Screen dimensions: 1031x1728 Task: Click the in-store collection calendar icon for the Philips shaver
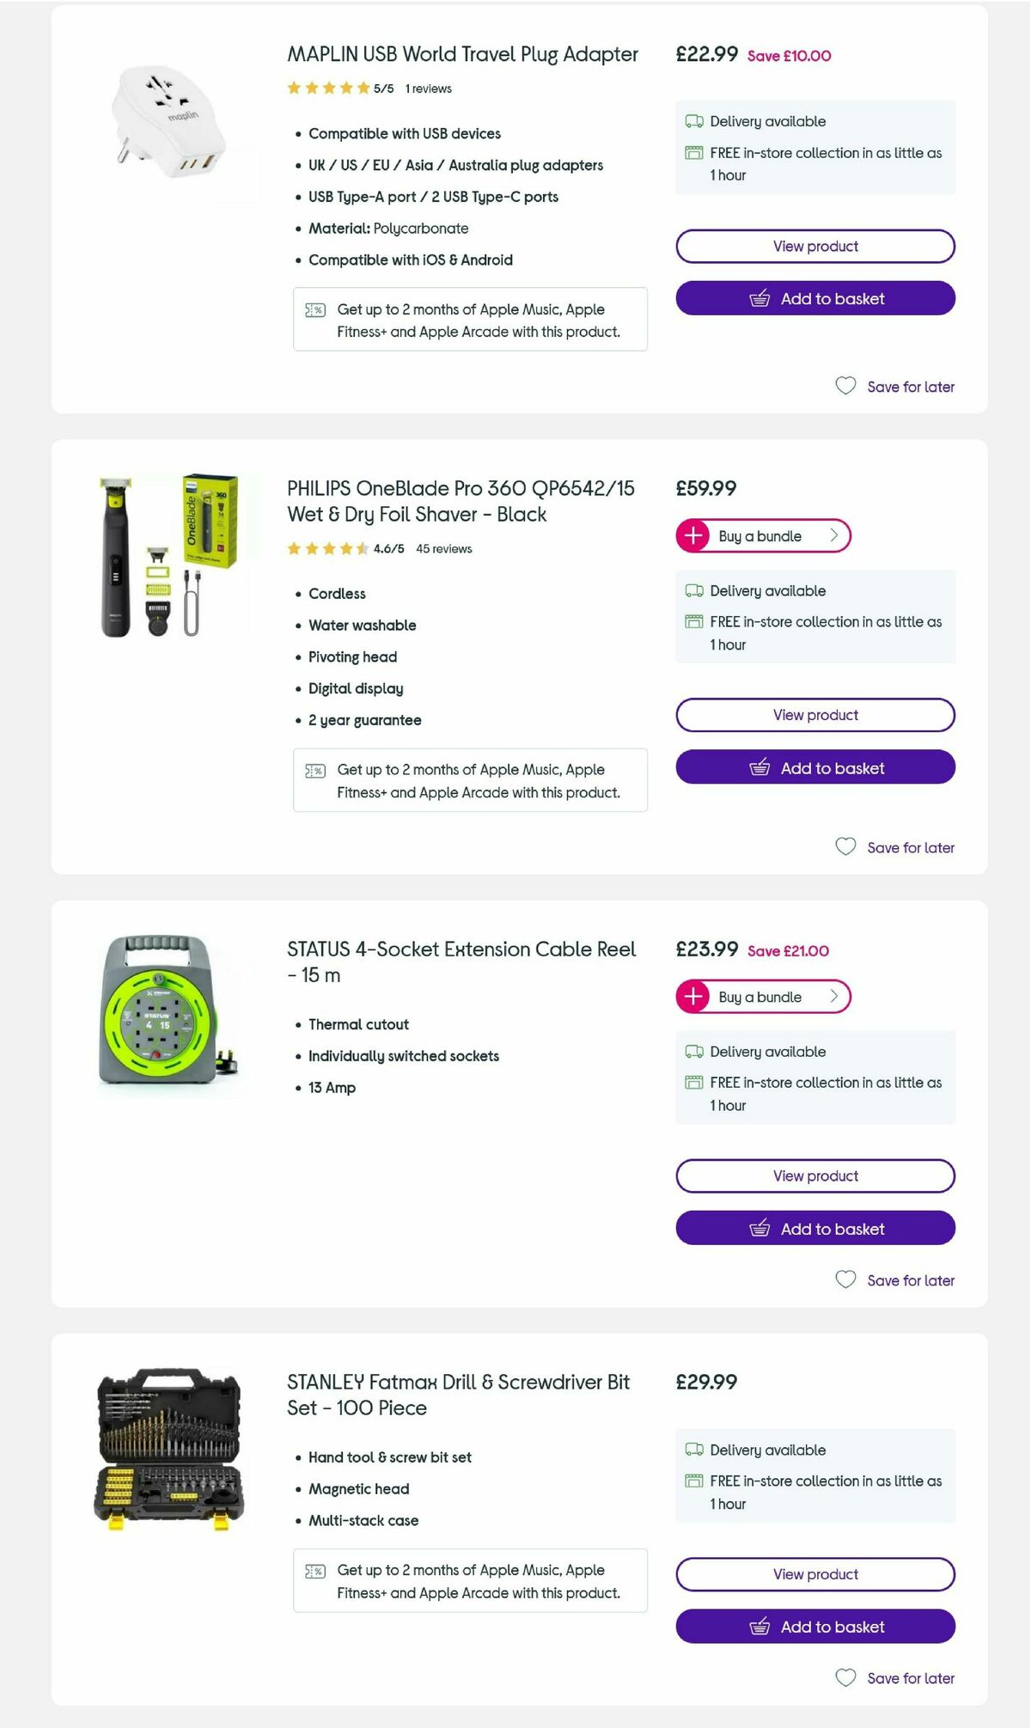(692, 620)
